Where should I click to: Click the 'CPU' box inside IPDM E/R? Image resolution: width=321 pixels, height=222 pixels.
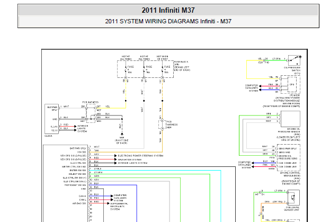(292, 84)
